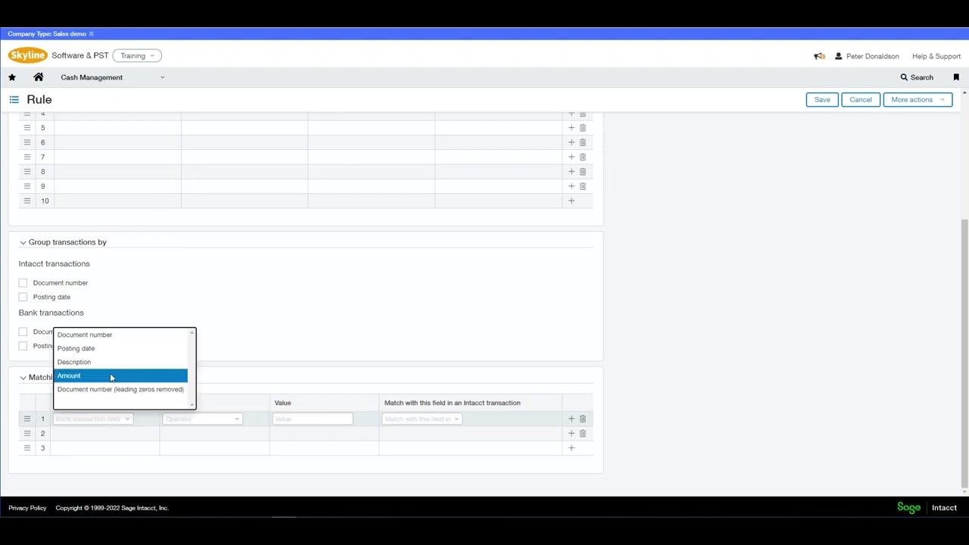Screen dimensions: 969x545
Task: Open the Cash Management module dropdown
Action: click(x=112, y=77)
